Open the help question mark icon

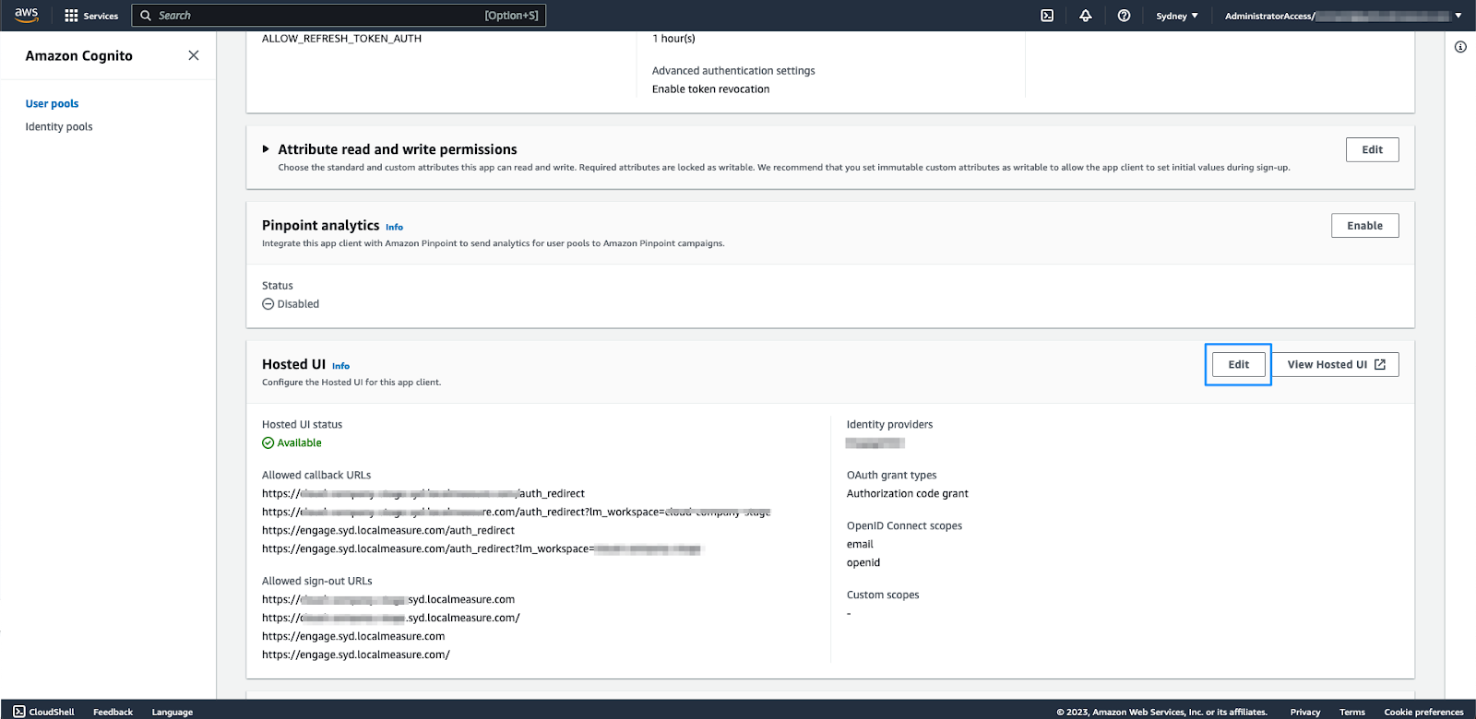click(1124, 16)
